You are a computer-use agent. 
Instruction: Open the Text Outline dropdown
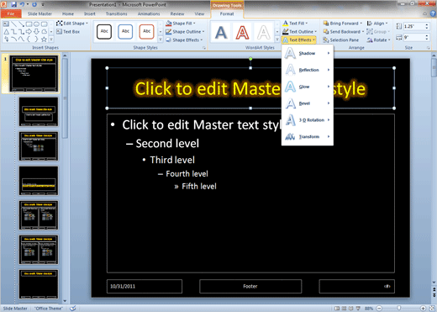click(299, 32)
